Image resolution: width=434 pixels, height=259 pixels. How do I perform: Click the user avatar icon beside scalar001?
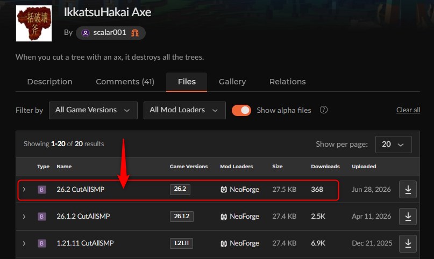[x=86, y=33]
